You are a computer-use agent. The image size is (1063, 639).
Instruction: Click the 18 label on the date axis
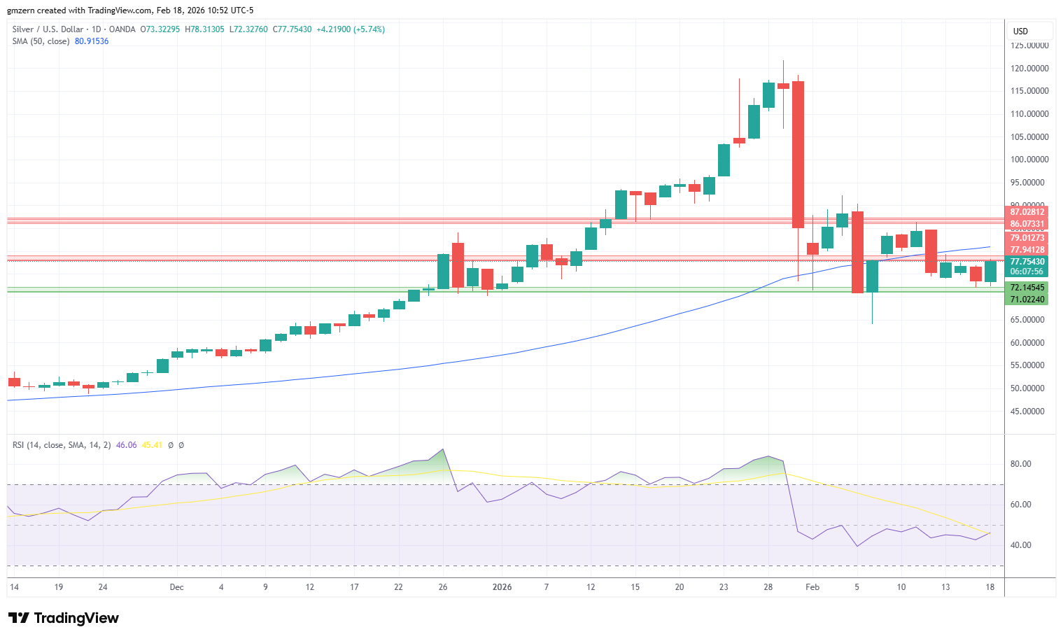pyautogui.click(x=990, y=587)
